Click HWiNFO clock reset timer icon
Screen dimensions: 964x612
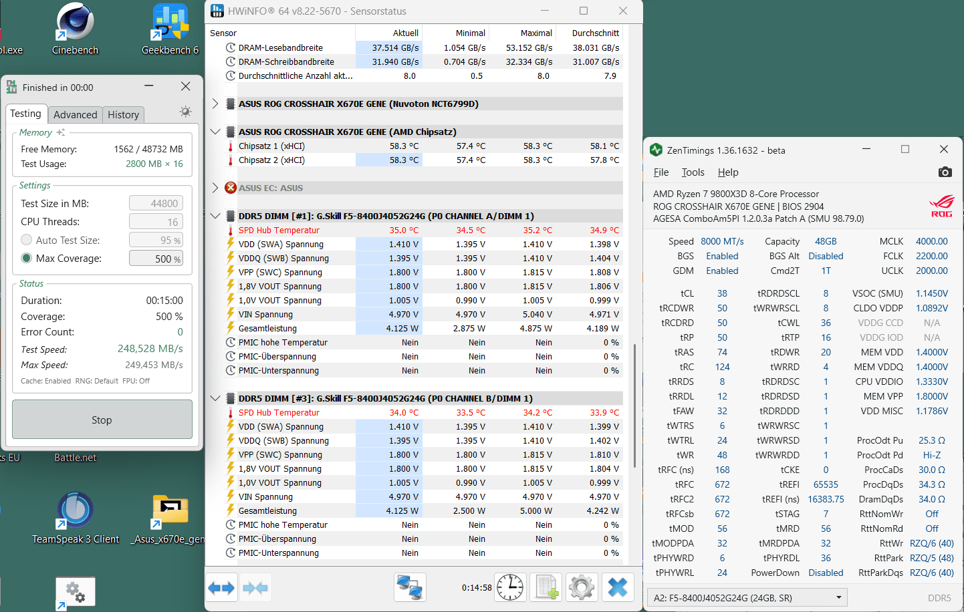[510, 588]
